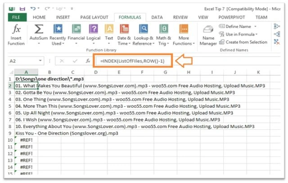Viewport: 288px width, 183px height.
Task: Switch to the TEAM tab
Action: point(261,17)
